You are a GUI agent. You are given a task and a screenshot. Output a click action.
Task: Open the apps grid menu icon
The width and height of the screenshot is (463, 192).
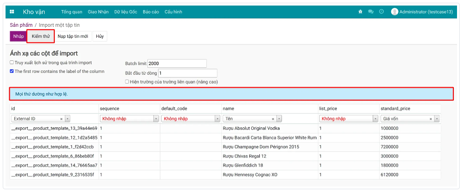pos(12,12)
